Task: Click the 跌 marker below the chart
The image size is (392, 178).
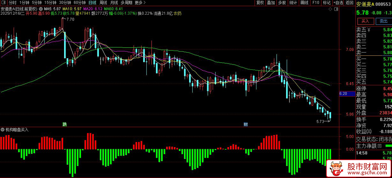Action: (x=65, y=124)
